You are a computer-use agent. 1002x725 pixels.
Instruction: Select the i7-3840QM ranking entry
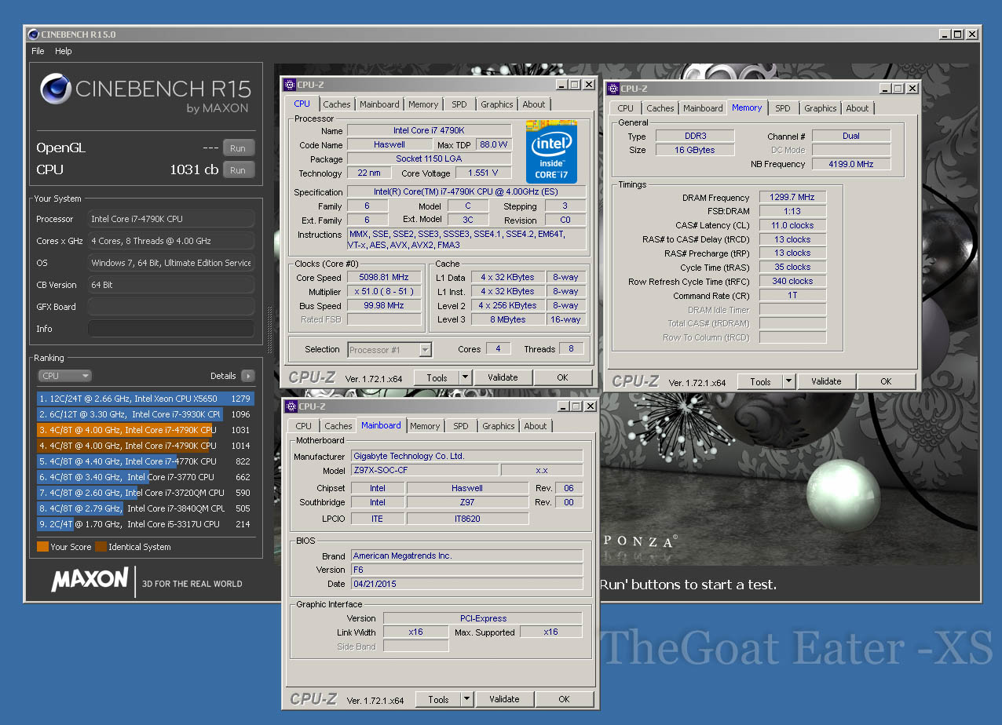pyautogui.click(x=145, y=508)
